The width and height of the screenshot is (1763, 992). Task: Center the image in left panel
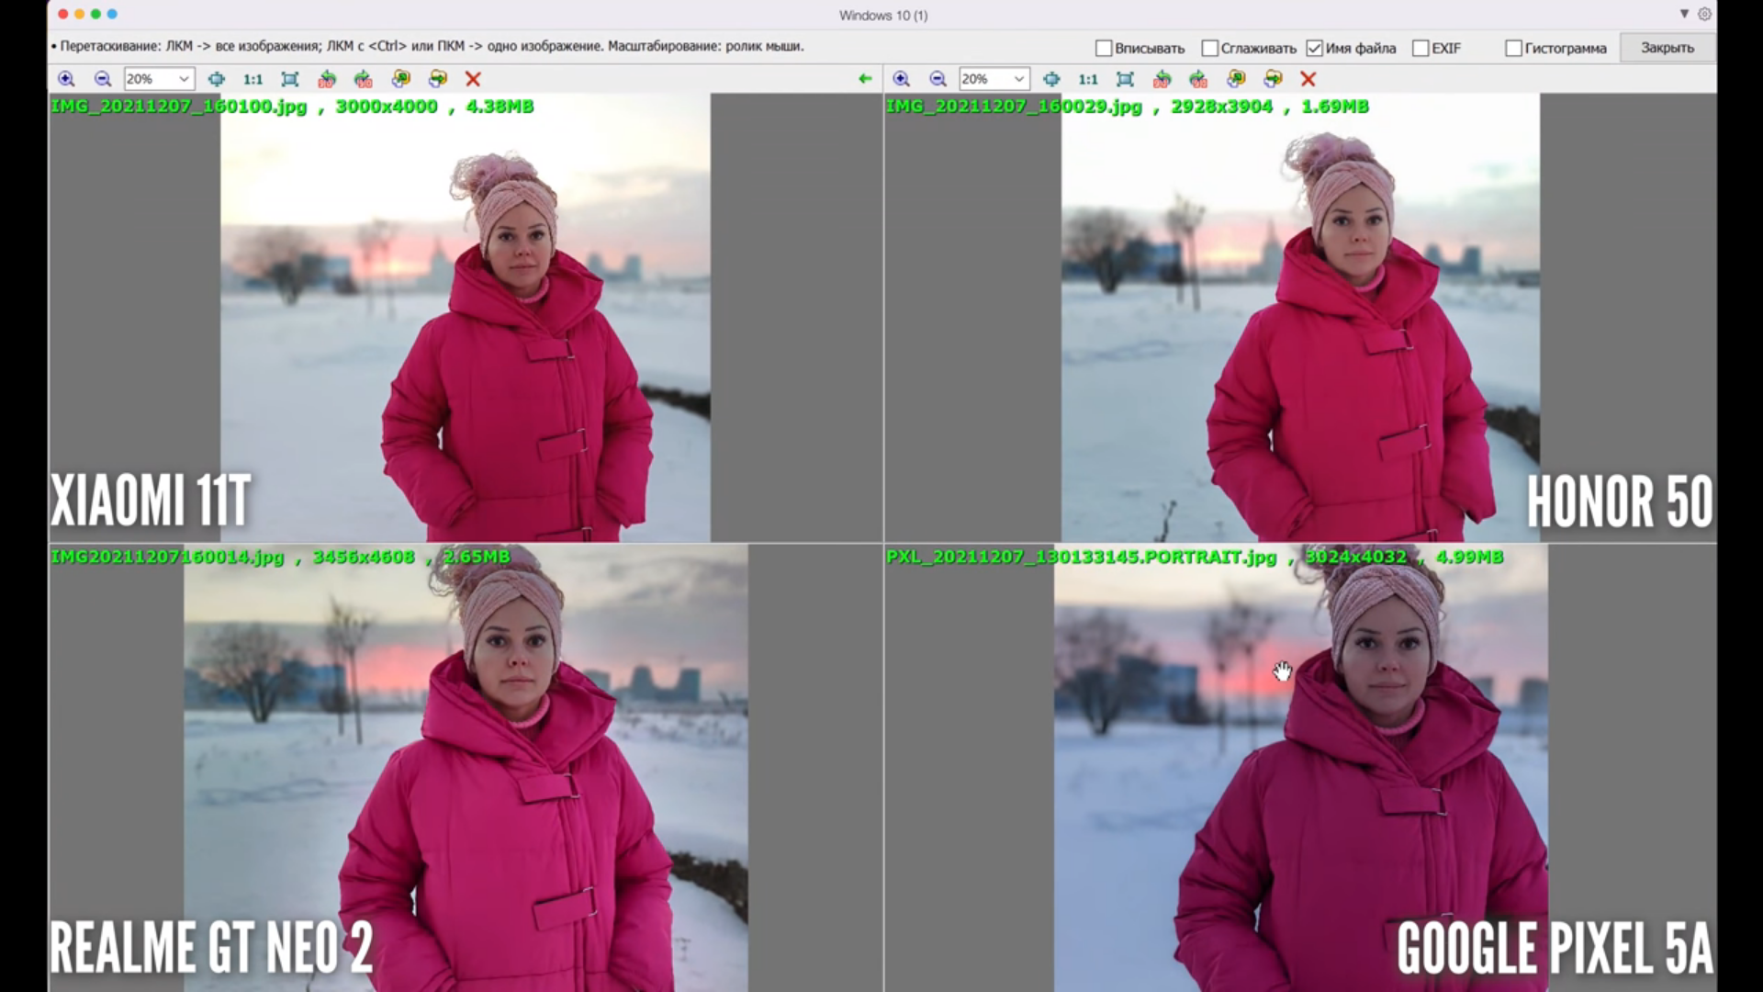pos(217,79)
